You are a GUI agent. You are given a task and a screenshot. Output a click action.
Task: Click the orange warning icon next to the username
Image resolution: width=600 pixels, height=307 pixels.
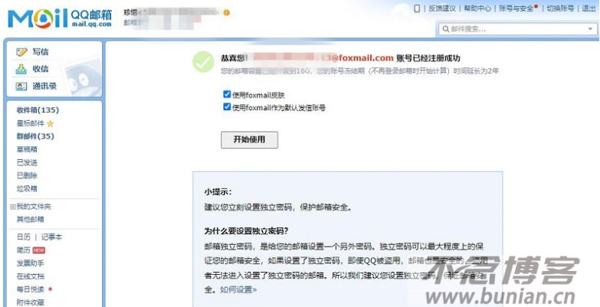click(227, 12)
